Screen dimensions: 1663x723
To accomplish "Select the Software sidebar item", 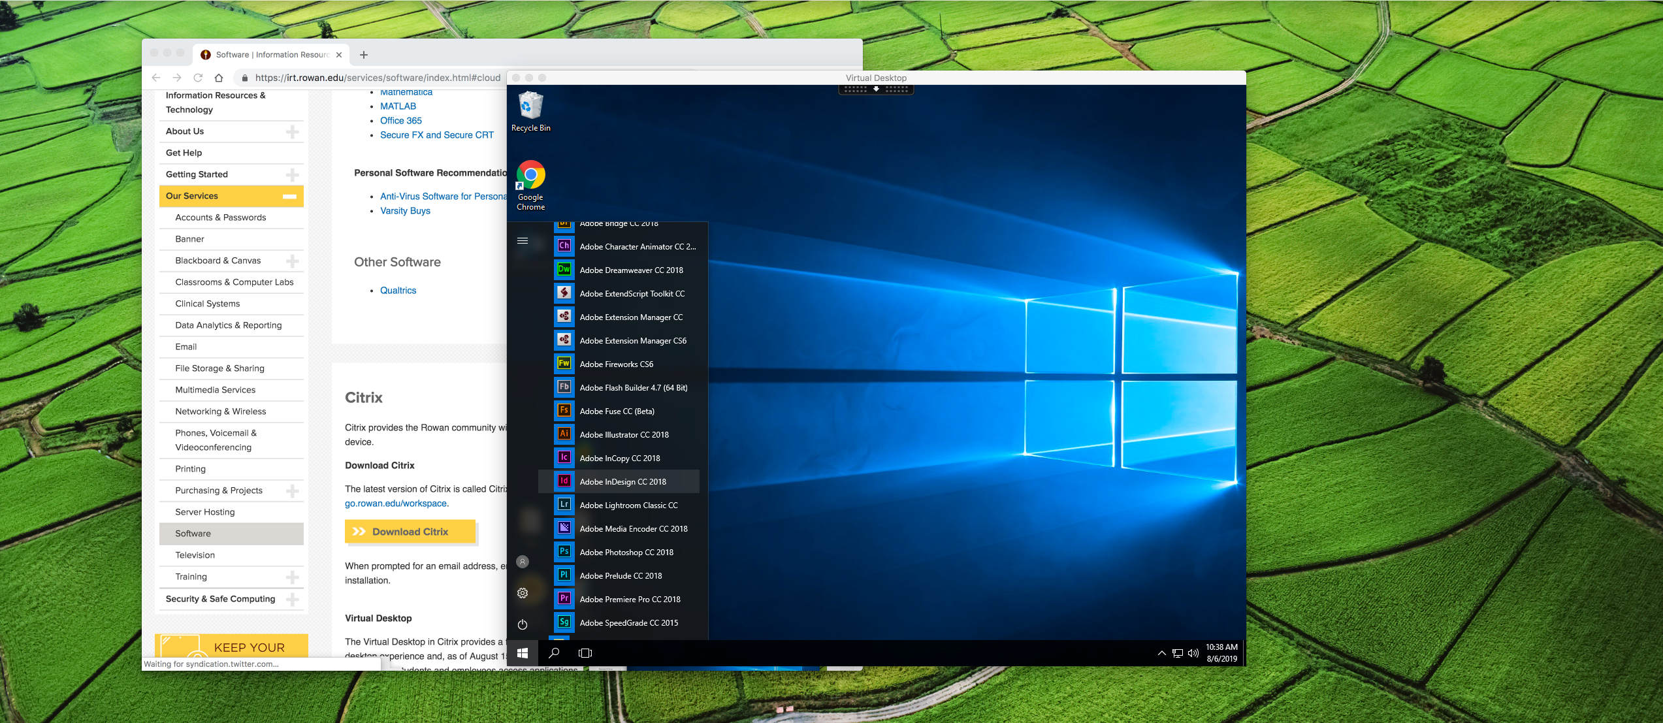I will point(231,534).
